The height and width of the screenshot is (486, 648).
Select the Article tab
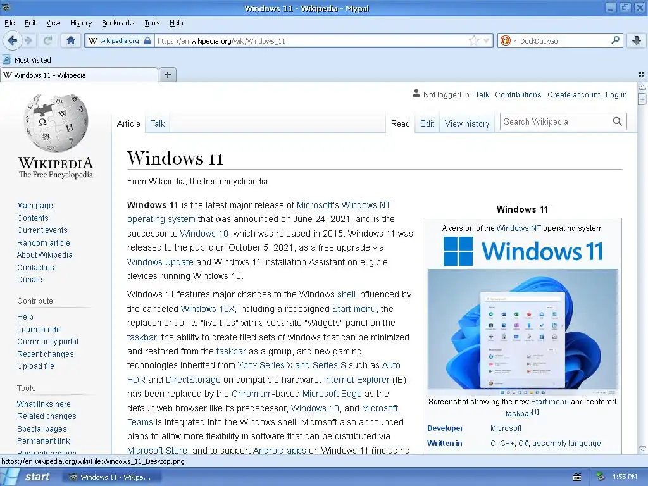pos(128,123)
